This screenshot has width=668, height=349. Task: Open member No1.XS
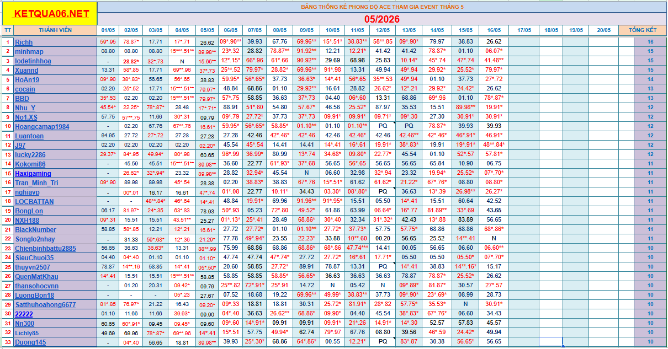pyautogui.click(x=26, y=117)
